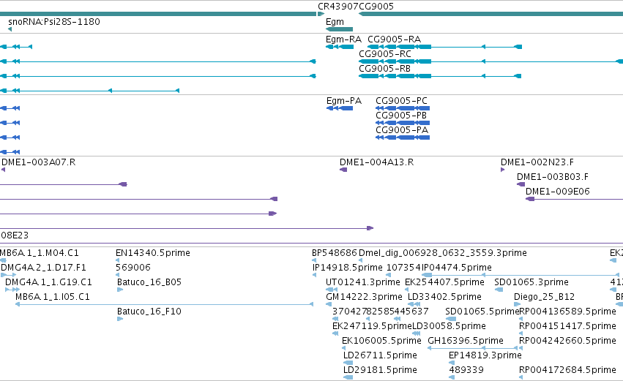Select the Diego_25_B12 EST label
The height and width of the screenshot is (381, 623).
click(545, 297)
